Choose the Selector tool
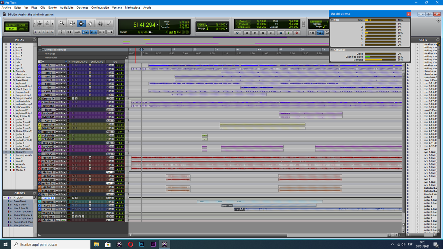 81,24
